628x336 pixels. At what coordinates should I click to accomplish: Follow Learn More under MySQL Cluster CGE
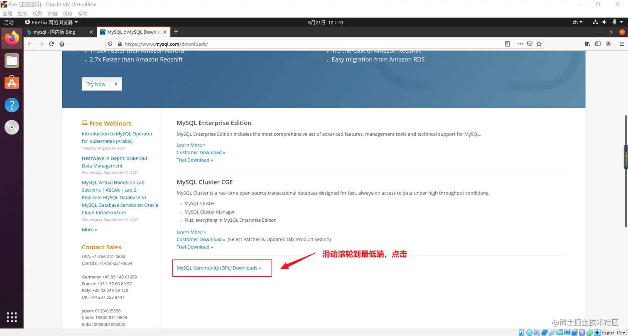point(191,232)
